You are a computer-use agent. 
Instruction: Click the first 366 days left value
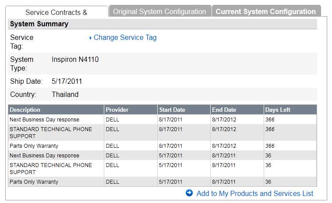[x=270, y=119]
